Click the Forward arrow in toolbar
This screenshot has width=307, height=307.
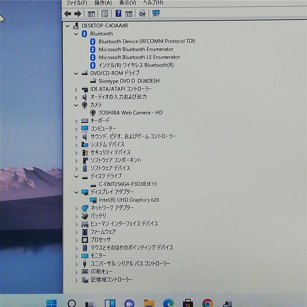click(x=78, y=14)
